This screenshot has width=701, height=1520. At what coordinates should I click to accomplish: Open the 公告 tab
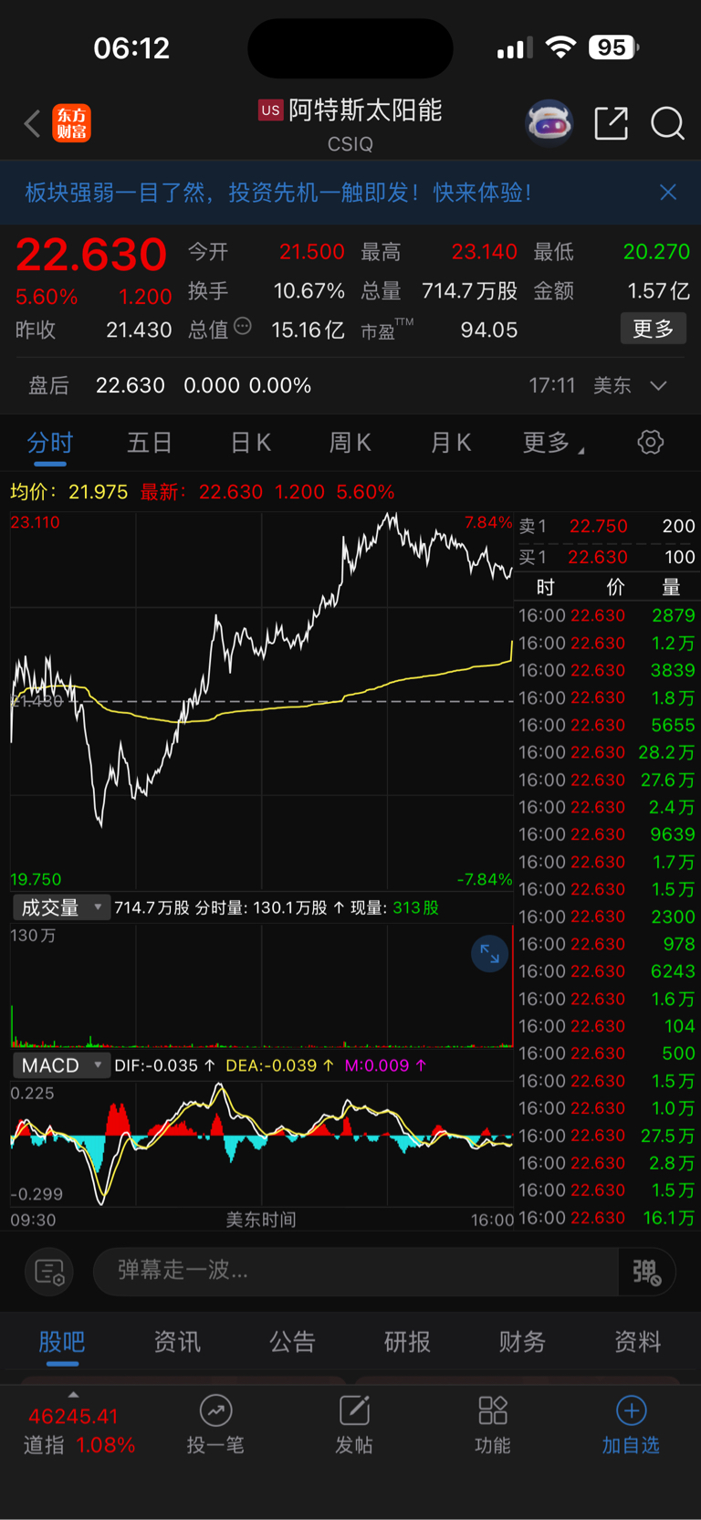pos(292,1342)
